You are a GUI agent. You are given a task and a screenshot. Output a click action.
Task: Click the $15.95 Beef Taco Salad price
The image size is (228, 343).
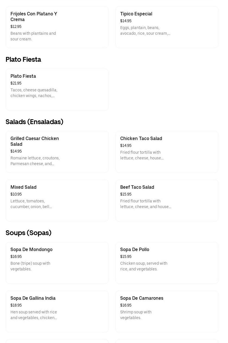coord(126,194)
